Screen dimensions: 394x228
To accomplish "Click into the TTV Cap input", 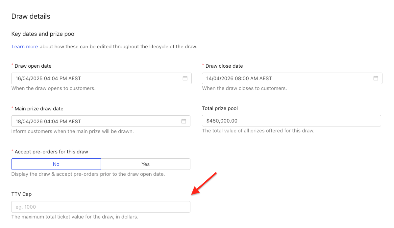I will pyautogui.click(x=101, y=207).
